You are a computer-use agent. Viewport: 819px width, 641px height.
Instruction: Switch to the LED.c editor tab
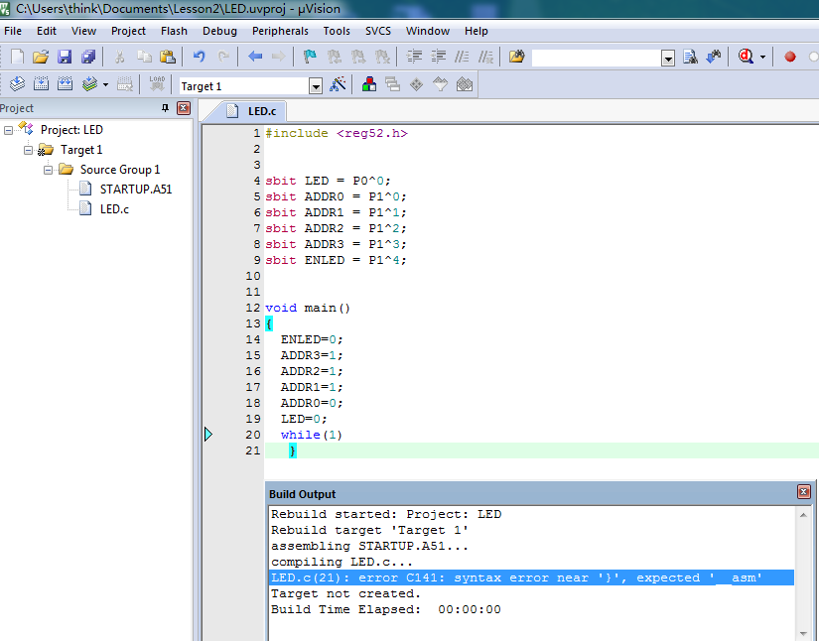click(254, 111)
